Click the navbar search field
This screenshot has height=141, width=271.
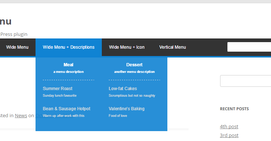click(249, 47)
